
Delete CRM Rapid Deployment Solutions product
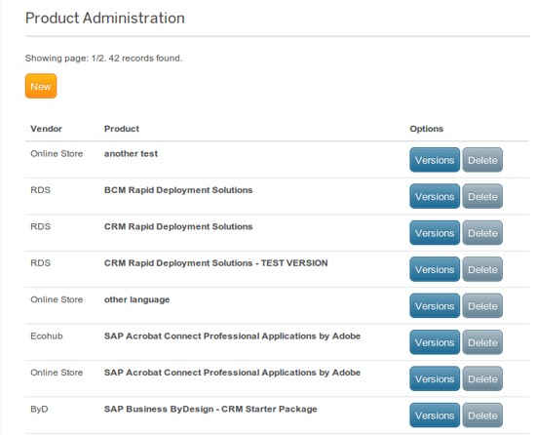coord(482,233)
